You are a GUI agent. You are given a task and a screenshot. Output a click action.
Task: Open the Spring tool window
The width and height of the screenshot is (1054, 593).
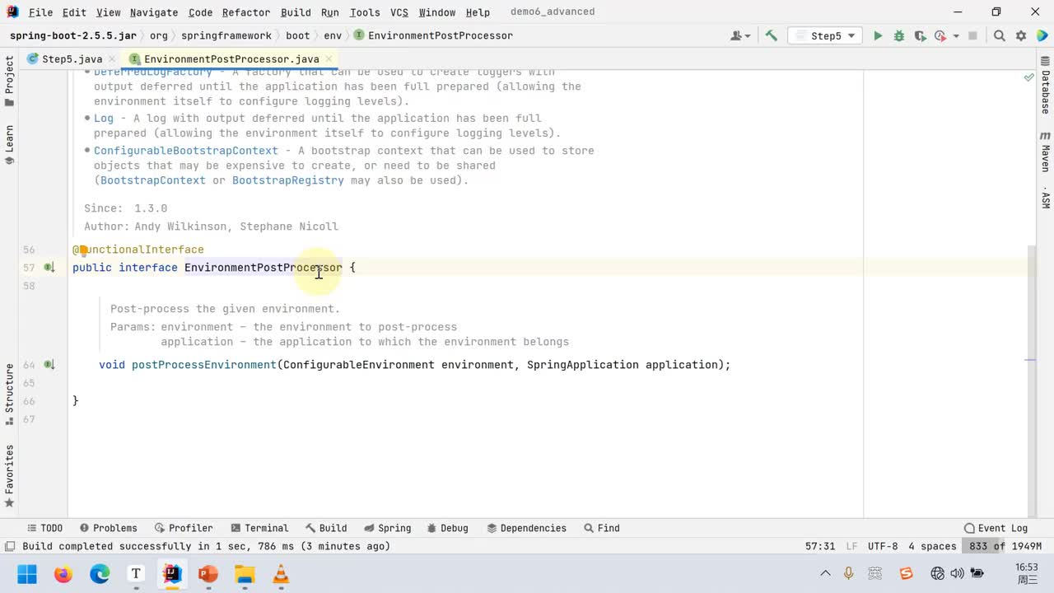(x=387, y=528)
